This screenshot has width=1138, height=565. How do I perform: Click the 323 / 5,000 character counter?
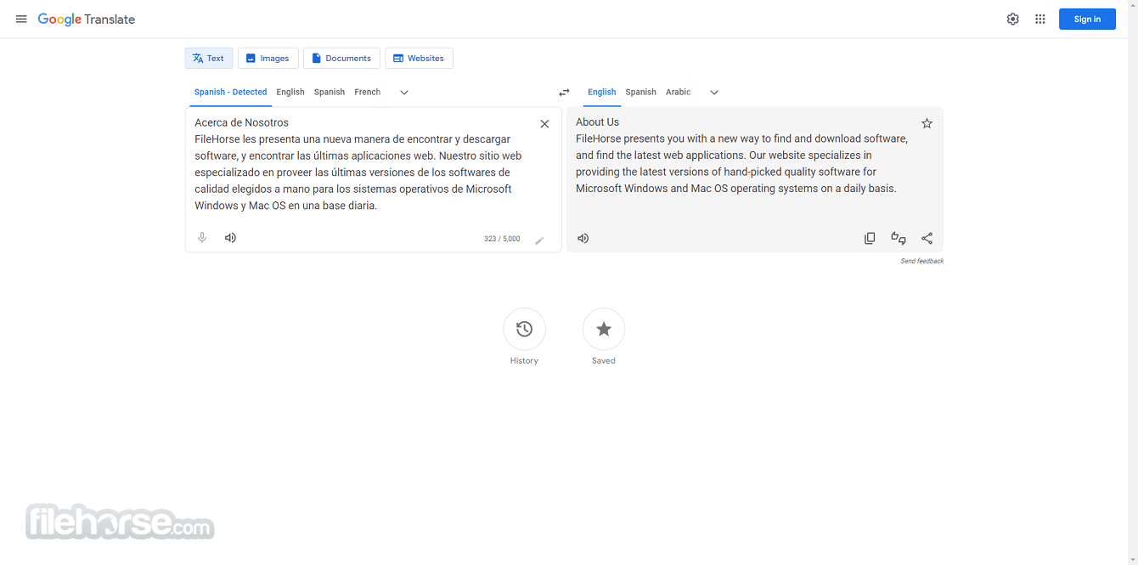[x=502, y=240]
